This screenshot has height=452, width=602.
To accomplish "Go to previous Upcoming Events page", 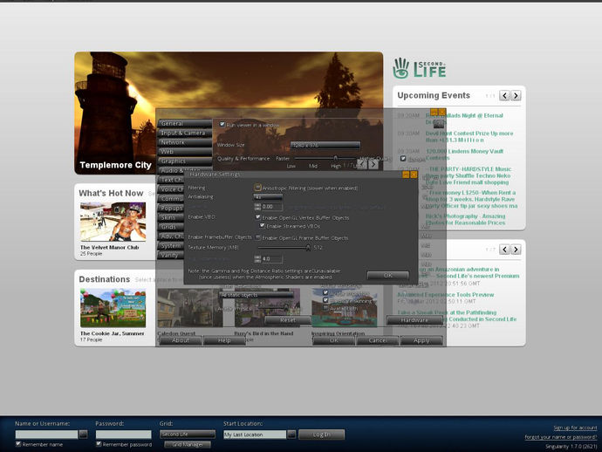I will 504,95.
